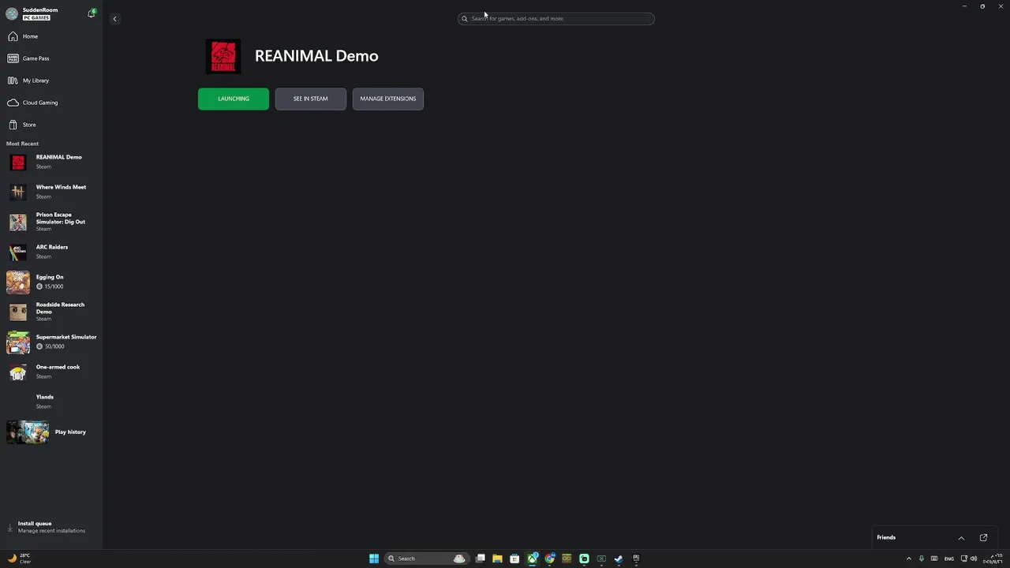Image resolution: width=1010 pixels, height=568 pixels.
Task: Show hidden system tray icons
Action: coord(908,559)
